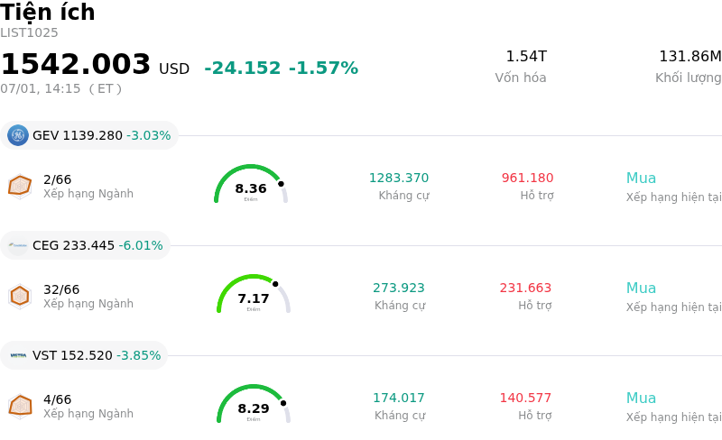The image size is (722, 440).
Task: Click the 2/66 industry ranking text
Action: 58,179
